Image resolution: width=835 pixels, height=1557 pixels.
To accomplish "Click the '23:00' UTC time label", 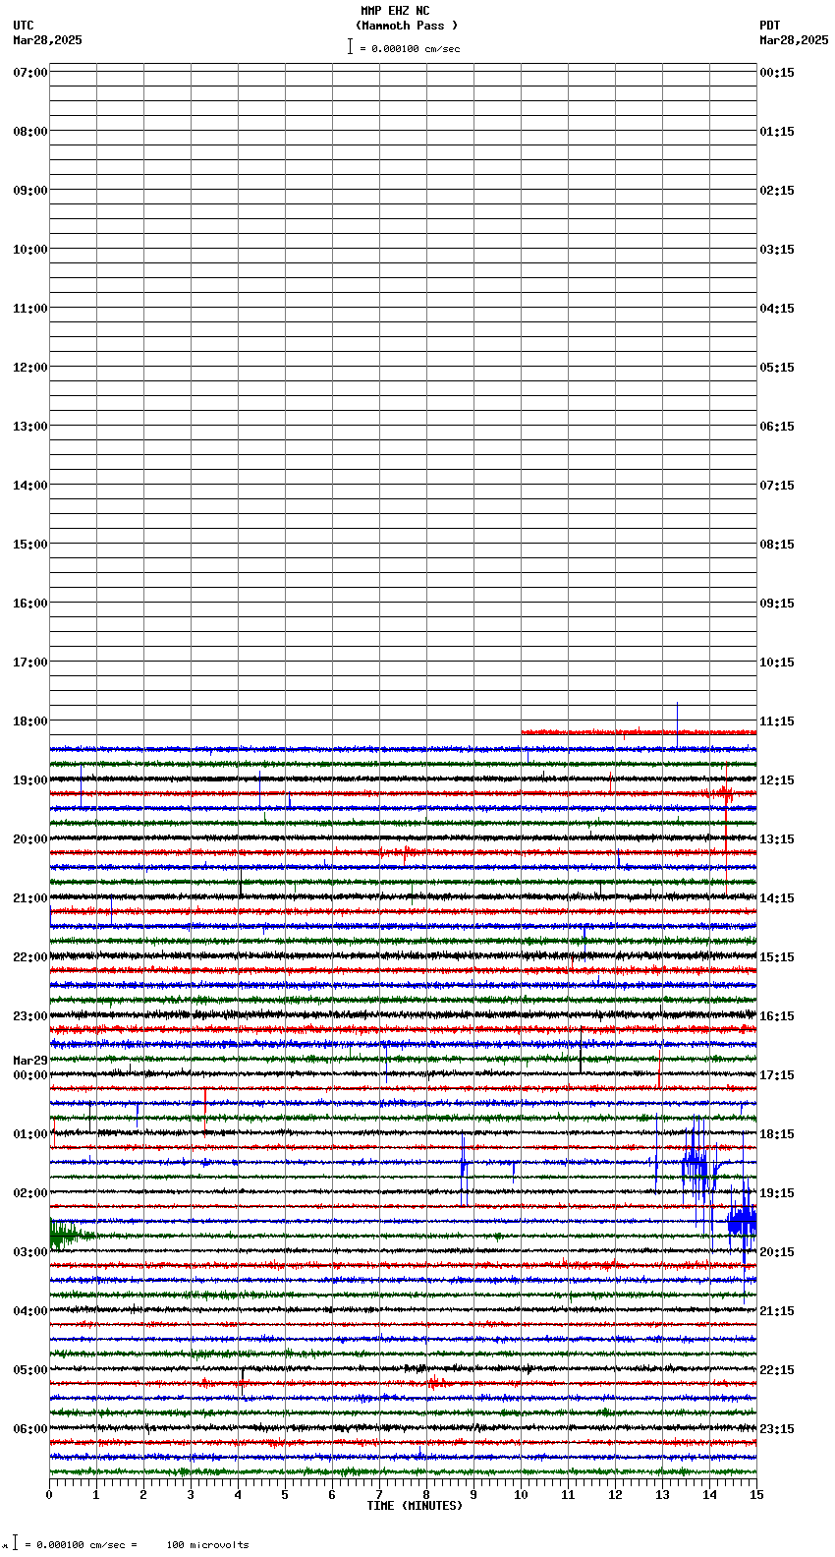I will tap(30, 1016).
